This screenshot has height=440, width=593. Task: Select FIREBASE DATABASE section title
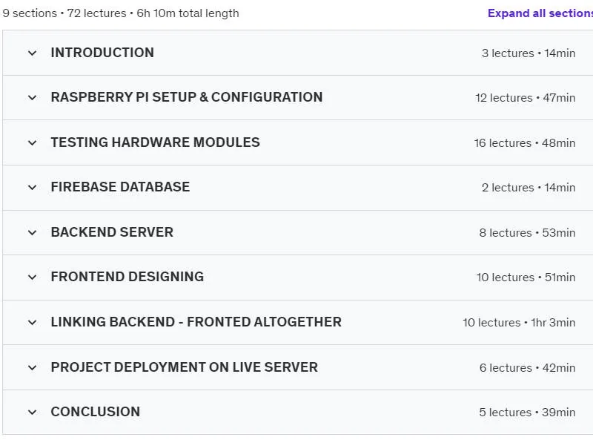point(120,187)
